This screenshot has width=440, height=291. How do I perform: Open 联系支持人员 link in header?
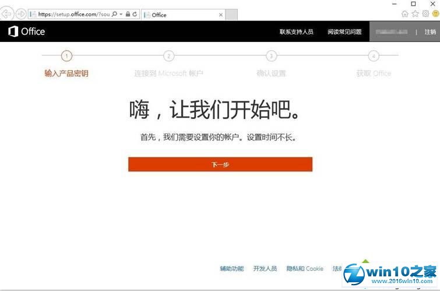point(296,31)
